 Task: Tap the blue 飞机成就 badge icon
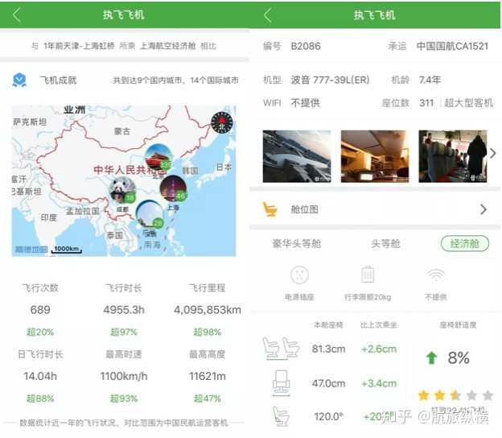tap(19, 80)
